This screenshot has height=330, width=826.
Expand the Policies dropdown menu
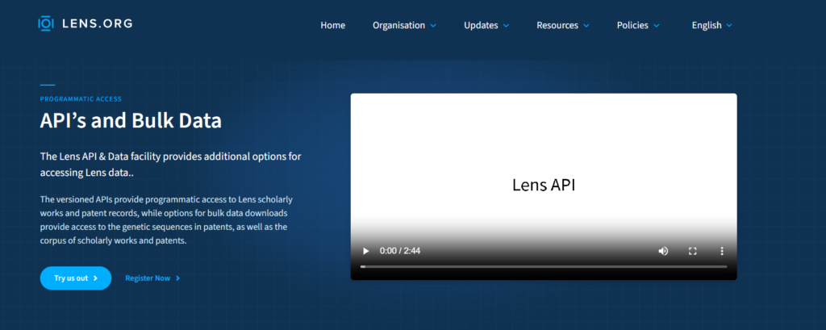pos(638,25)
